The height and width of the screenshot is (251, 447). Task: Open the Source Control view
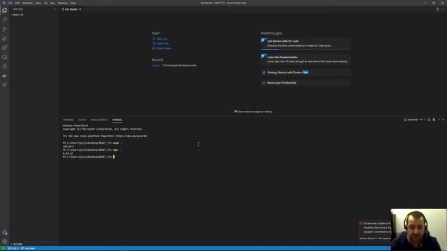[x=5, y=29]
